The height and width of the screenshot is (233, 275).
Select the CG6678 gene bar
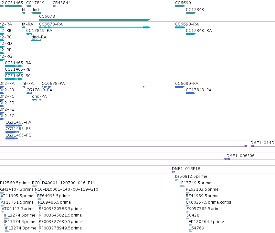(95, 20)
